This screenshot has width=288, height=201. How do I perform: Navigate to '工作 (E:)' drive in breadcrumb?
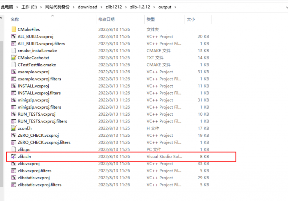[x=30, y=7]
